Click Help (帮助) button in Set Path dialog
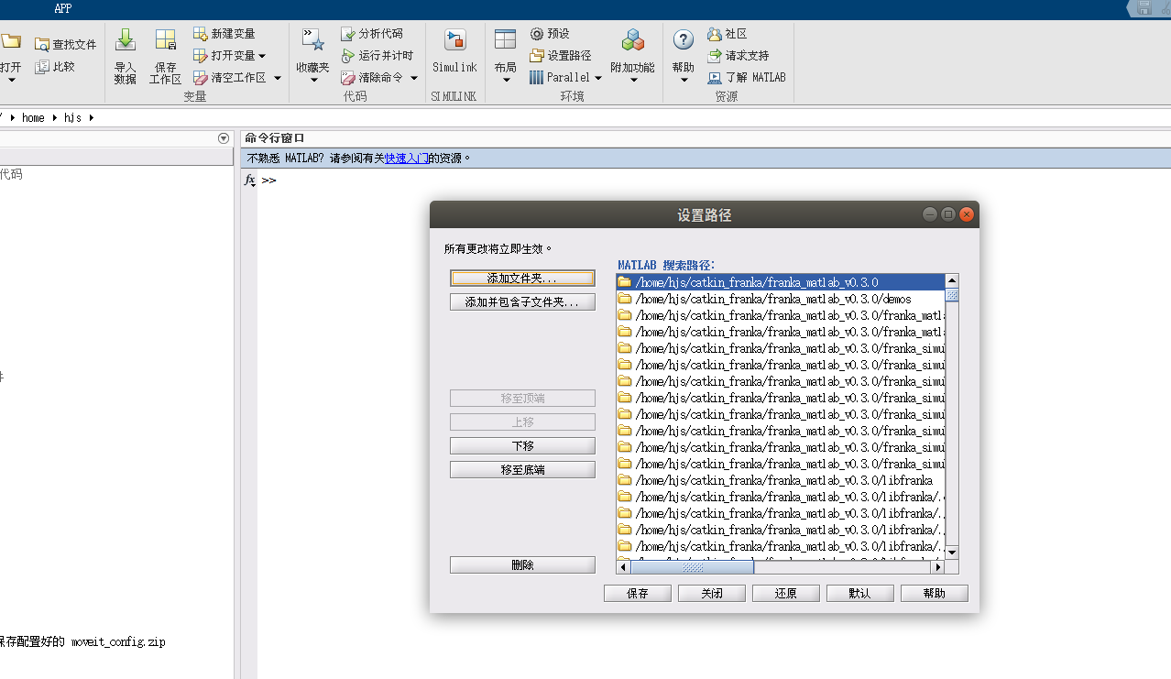Image resolution: width=1171 pixels, height=679 pixels. (x=935, y=593)
